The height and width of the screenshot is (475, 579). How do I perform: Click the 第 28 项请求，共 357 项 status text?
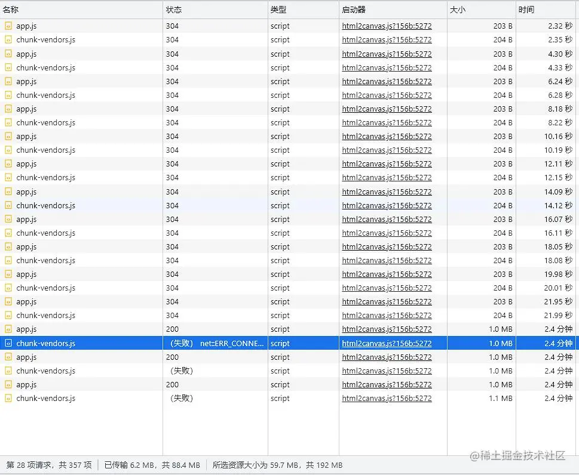49,465
